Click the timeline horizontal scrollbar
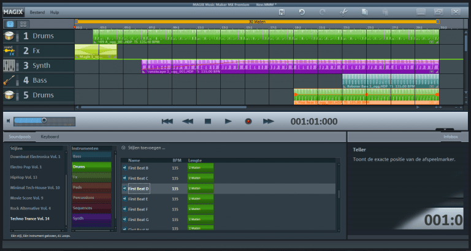The image size is (471, 251). (164, 107)
